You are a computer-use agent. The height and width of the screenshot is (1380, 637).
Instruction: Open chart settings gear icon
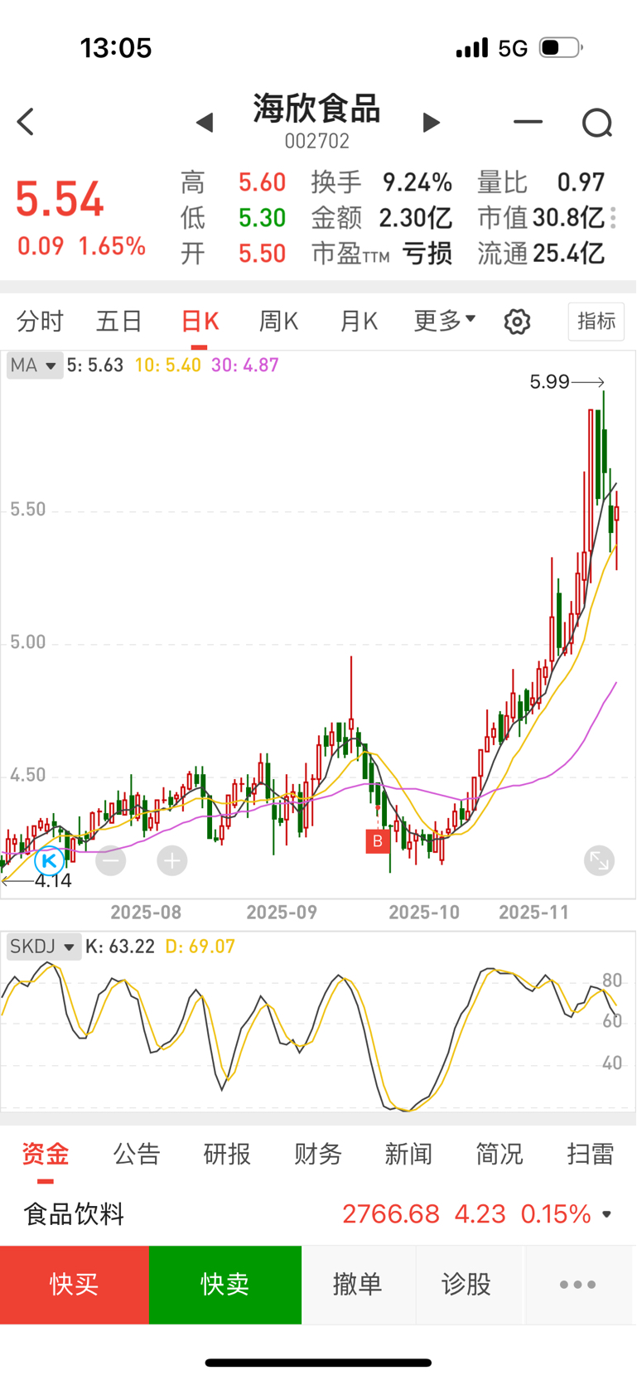point(517,322)
